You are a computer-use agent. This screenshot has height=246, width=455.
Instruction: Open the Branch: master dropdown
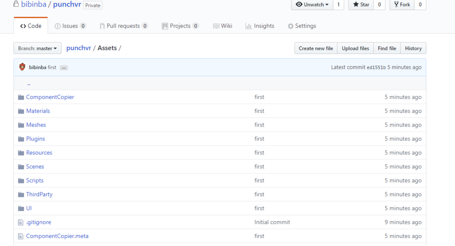(x=37, y=48)
